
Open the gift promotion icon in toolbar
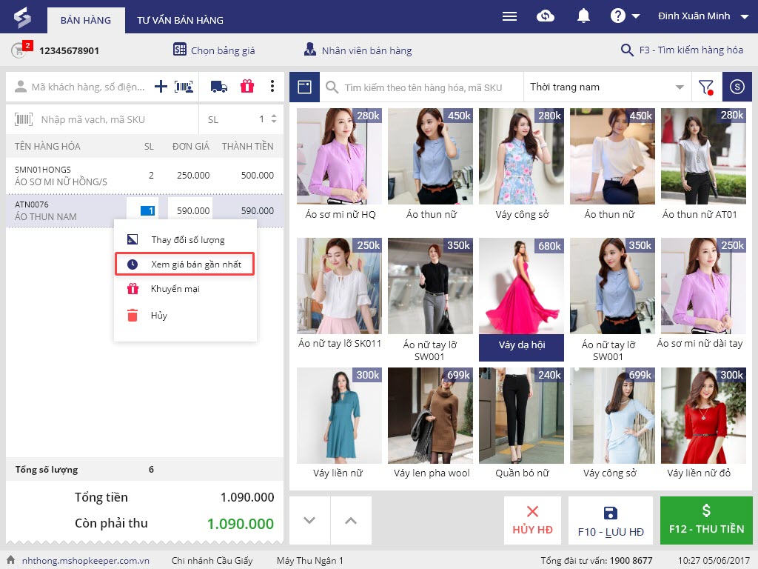coord(247,87)
